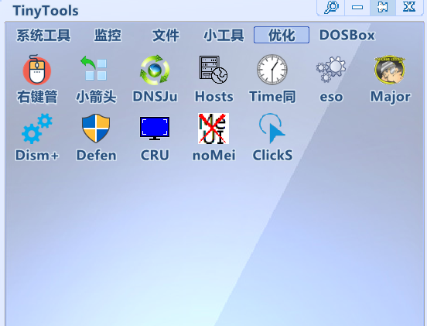Launch the Major character icon
The height and width of the screenshot is (326, 427).
coord(390,70)
